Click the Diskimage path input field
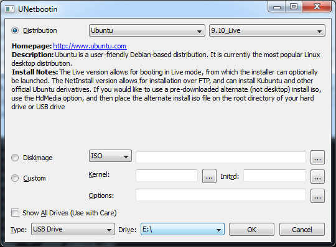Image resolution: width=336 pixels, height=247 pixels. [x=221, y=157]
